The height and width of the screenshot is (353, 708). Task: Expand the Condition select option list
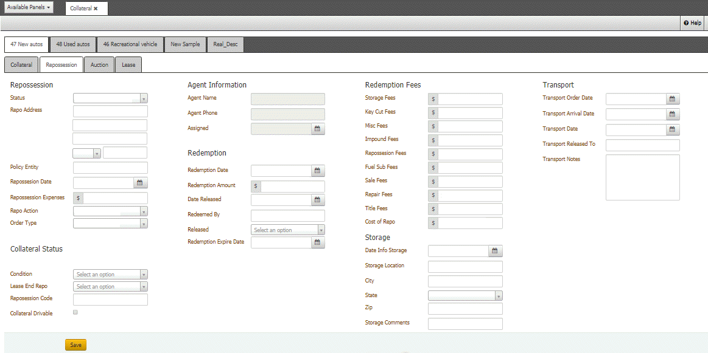point(143,274)
